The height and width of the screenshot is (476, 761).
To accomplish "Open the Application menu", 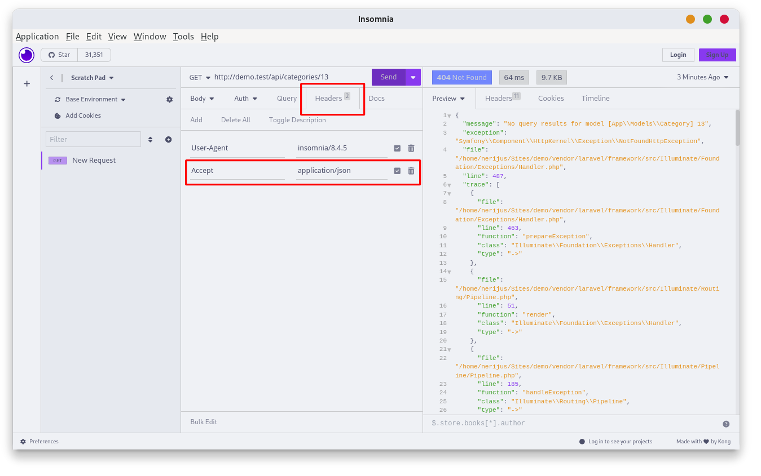I will tap(37, 37).
